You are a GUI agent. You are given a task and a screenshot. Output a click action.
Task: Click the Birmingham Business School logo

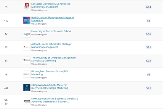pyautogui.click(x=27, y=74)
